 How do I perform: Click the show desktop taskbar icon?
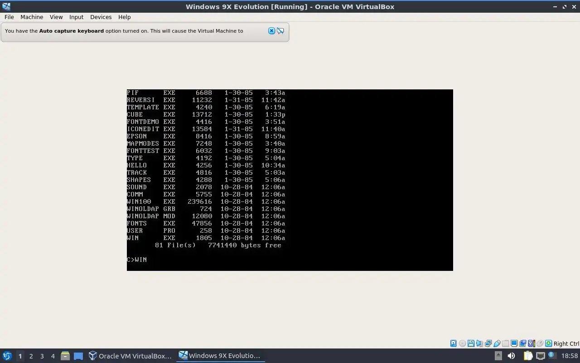78,356
